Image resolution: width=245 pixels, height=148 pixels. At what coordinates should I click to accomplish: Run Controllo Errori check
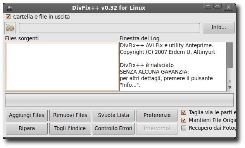114,129
